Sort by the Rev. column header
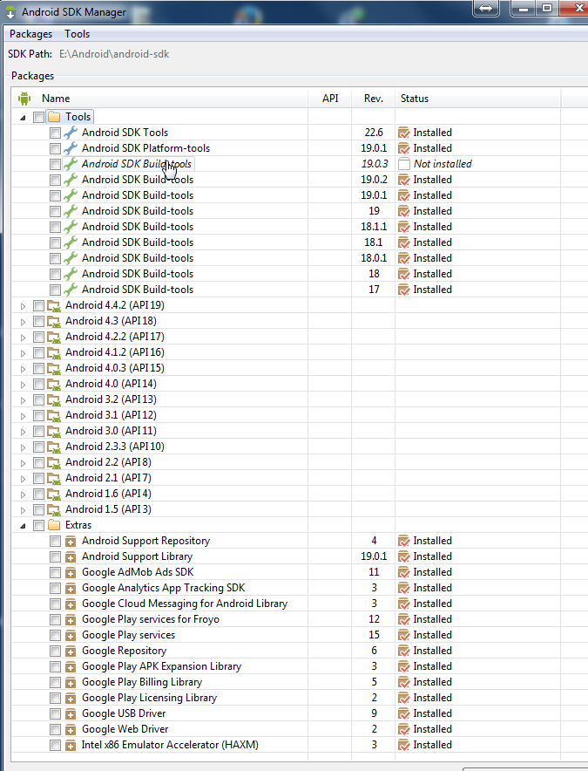This screenshot has width=588, height=771. tap(374, 99)
